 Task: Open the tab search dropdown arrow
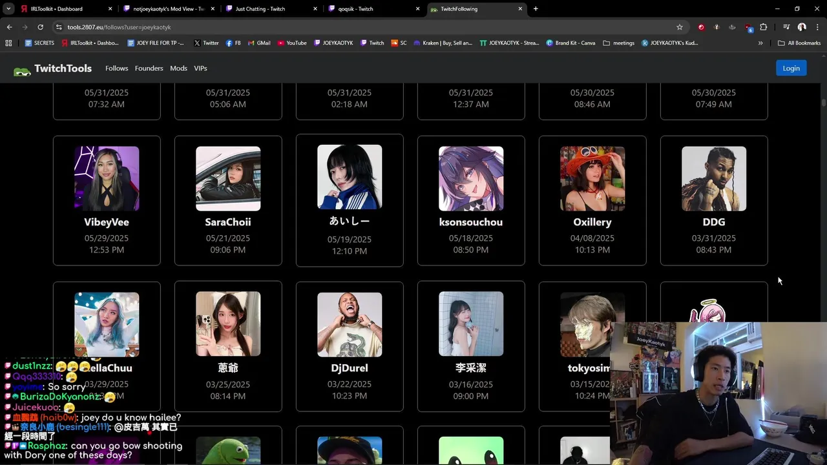(x=8, y=9)
